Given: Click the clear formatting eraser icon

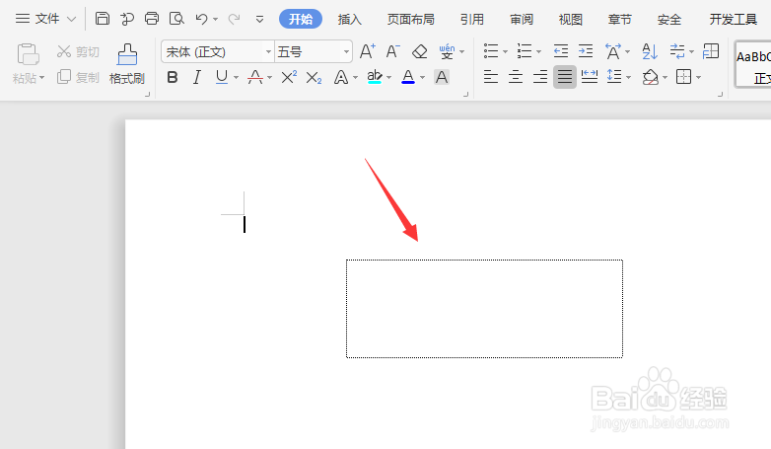Looking at the screenshot, I should 419,51.
